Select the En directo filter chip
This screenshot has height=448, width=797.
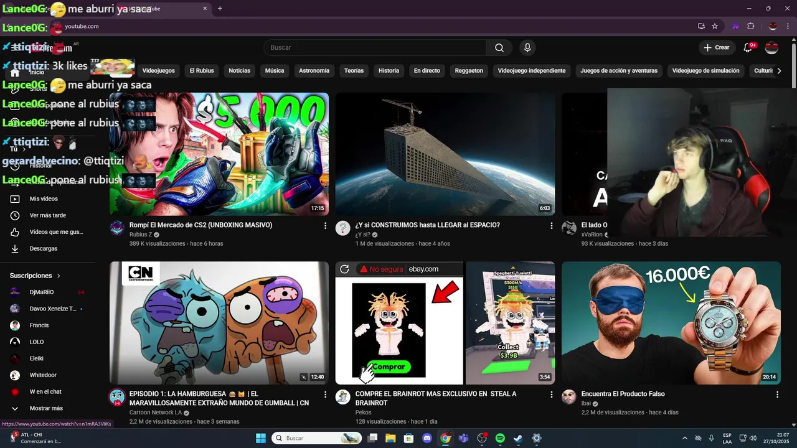click(x=427, y=70)
